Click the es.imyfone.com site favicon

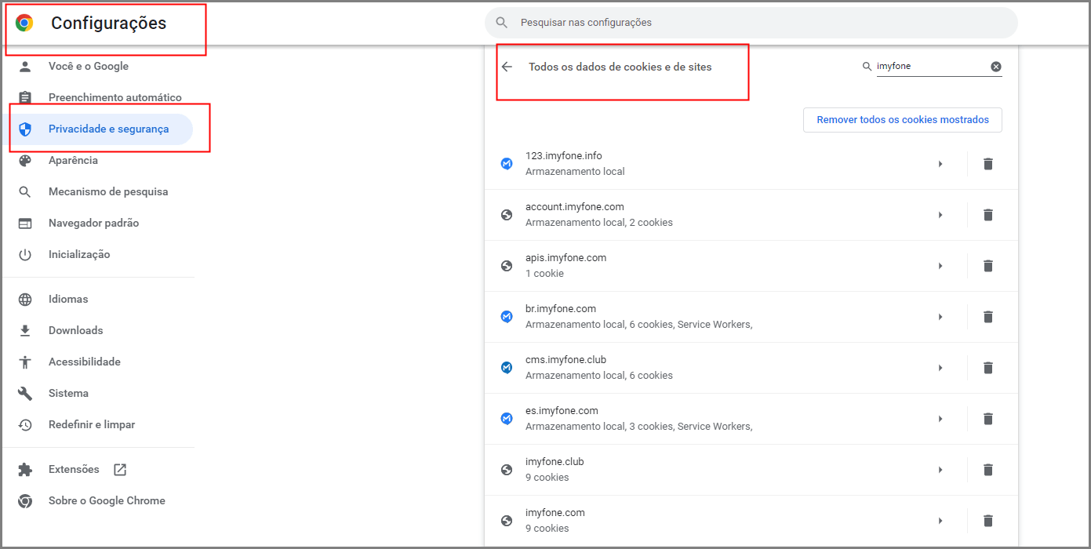point(507,419)
